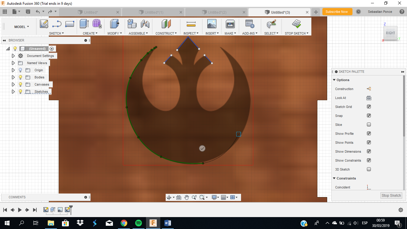Open the data panel grid icon
The width and height of the screenshot is (407, 229).
coord(5,12)
